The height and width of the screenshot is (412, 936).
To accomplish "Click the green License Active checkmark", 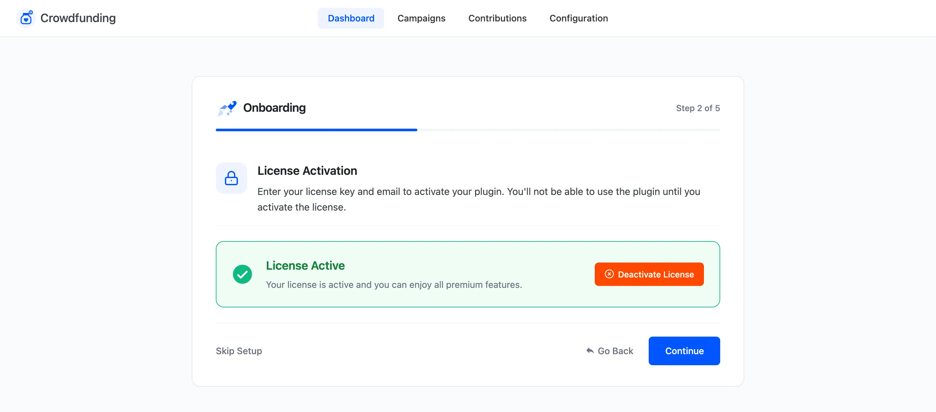I will (242, 274).
